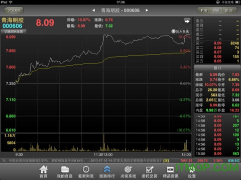Click the 15:00 chart time axis label
The height and width of the screenshot is (180, 241).
click(x=186, y=154)
